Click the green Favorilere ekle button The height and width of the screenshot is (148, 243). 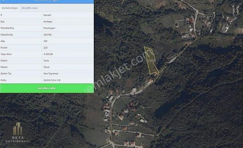pyautogui.click(x=47, y=88)
